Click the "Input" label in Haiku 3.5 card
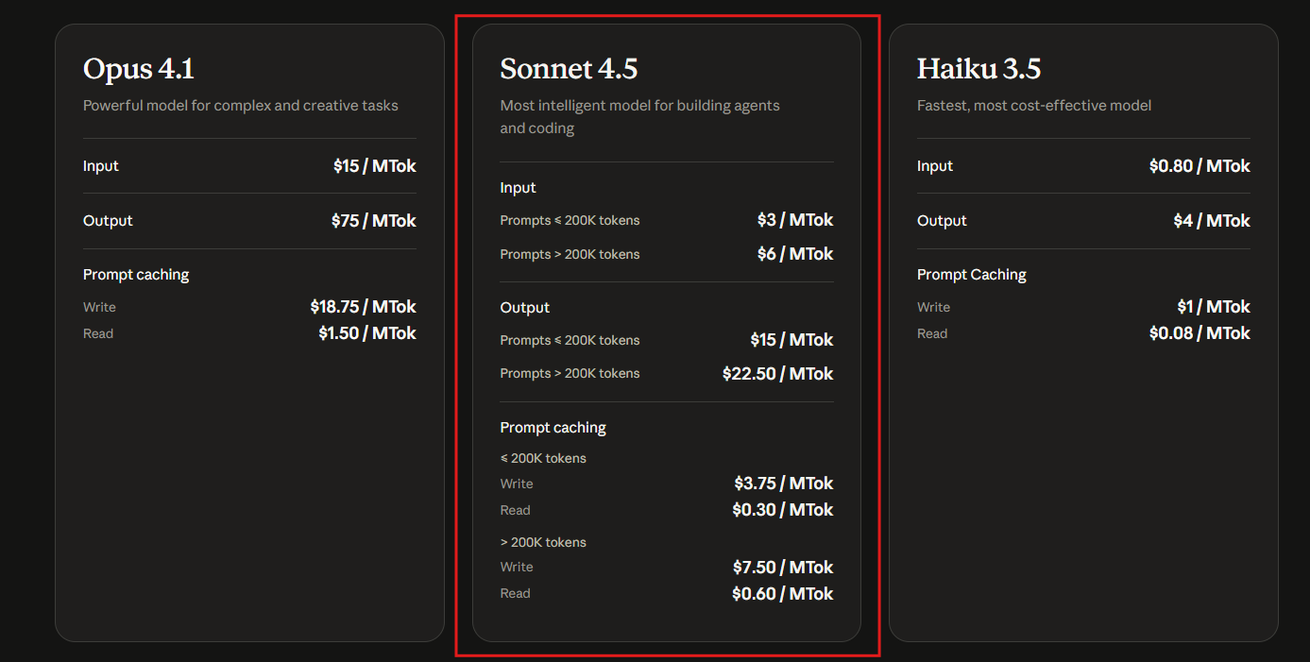 coord(935,166)
